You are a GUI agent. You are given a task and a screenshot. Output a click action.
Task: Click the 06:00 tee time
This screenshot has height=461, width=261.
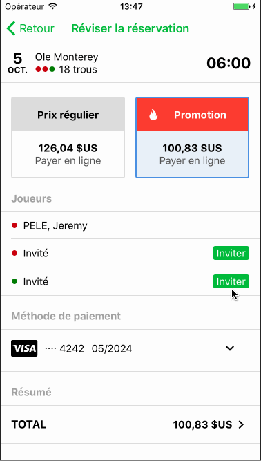point(229,63)
